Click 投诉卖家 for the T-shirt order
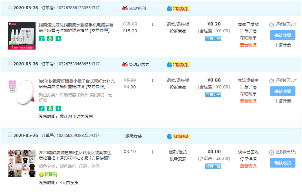This screenshot has width=302, height=192. (x=178, y=159)
